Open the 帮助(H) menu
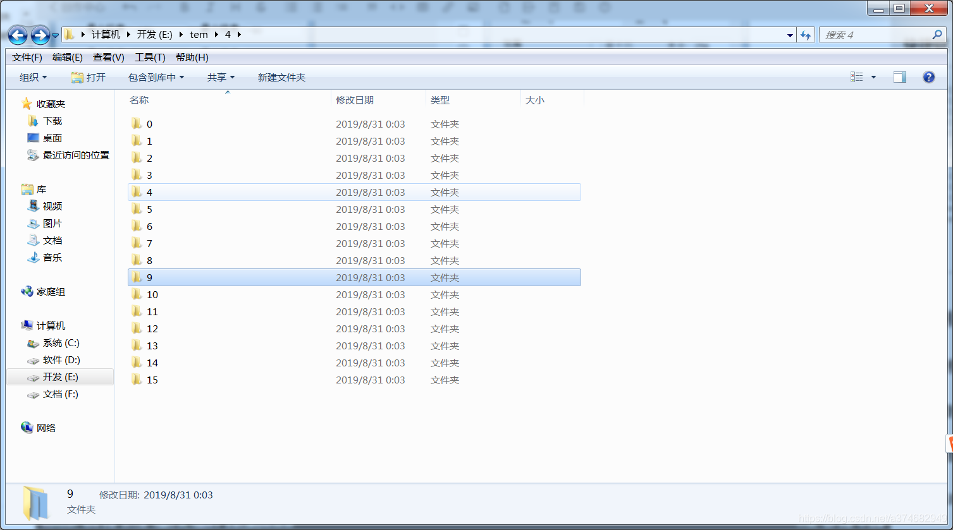 (192, 57)
